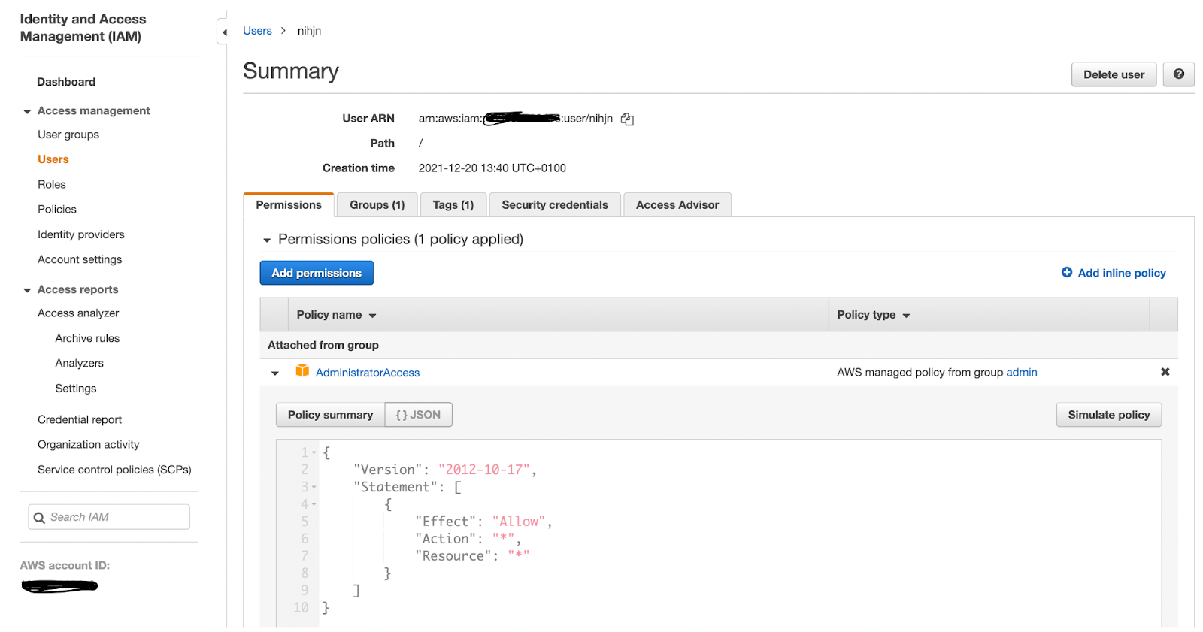This screenshot has height=632, width=1203.
Task: Click the magnifier icon in Search IAM
Action: (x=39, y=518)
